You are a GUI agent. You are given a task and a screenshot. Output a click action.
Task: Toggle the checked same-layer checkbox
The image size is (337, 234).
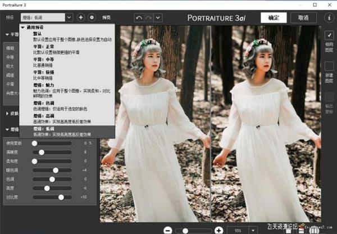click(x=329, y=35)
